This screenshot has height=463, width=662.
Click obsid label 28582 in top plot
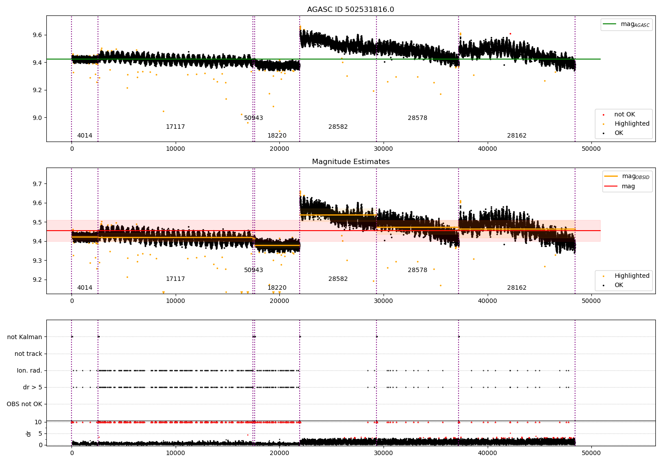point(338,127)
